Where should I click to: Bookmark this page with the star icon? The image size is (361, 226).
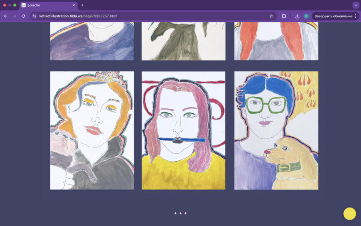[x=271, y=16]
